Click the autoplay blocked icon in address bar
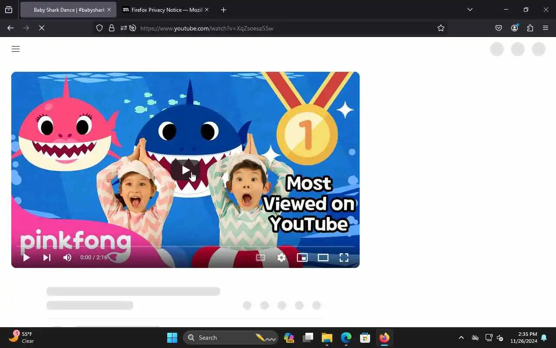The image size is (556, 348). [x=133, y=28]
